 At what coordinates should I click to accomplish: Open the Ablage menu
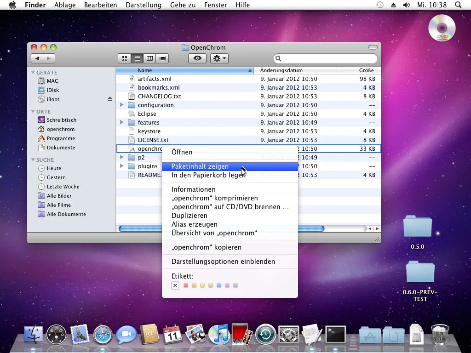coord(65,5)
